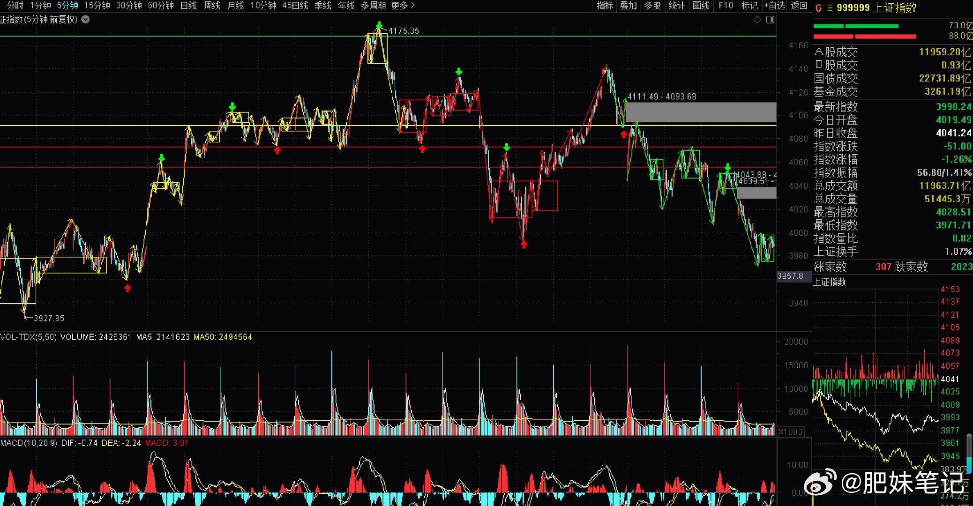Click the 叠加 overlay button

click(629, 5)
